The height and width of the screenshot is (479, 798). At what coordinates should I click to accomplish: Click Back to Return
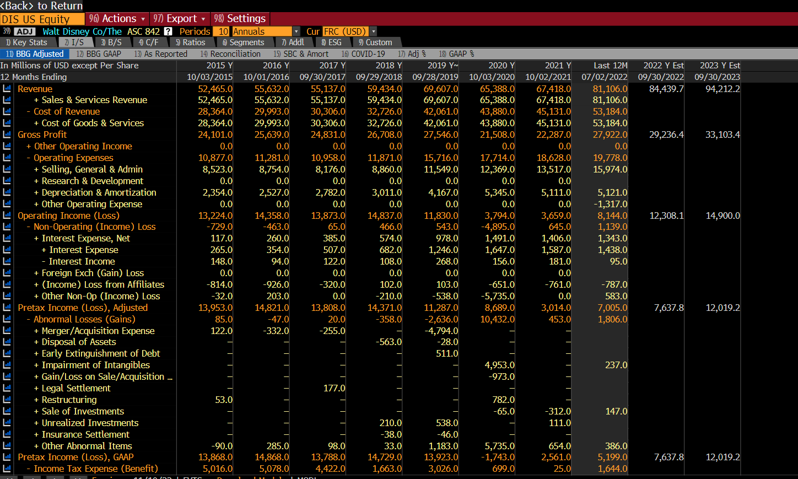point(41,6)
